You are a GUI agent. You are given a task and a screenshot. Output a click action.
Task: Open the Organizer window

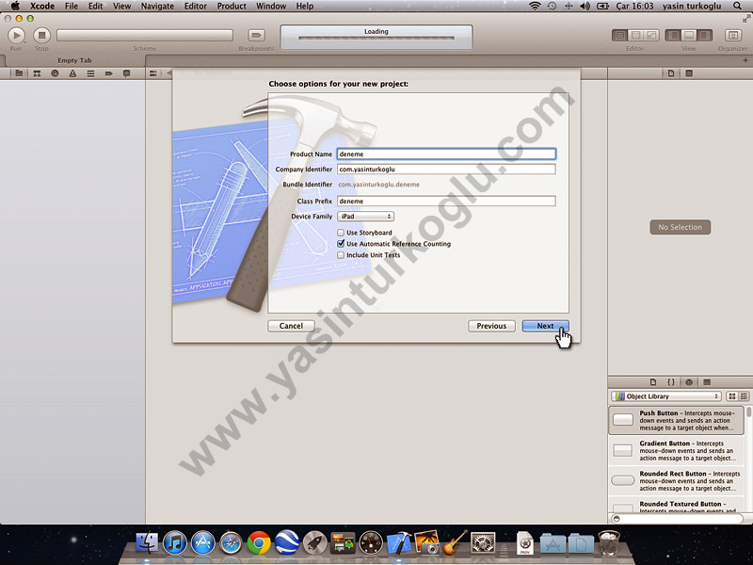[x=733, y=35]
